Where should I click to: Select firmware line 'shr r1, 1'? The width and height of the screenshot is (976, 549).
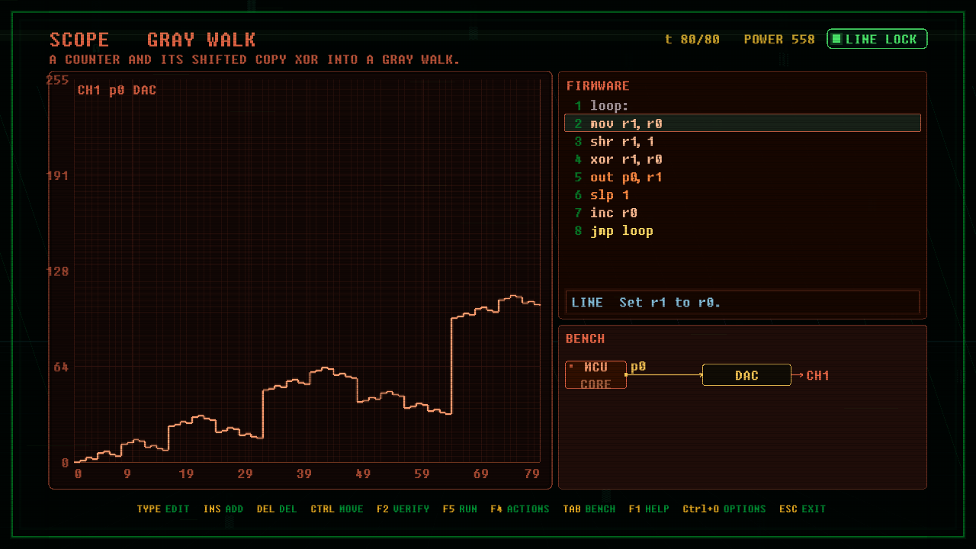point(743,141)
